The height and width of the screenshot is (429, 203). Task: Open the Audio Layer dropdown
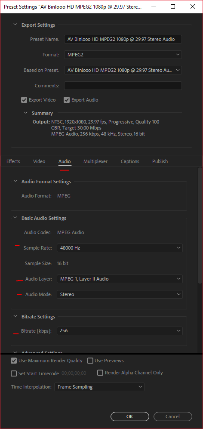pos(120,279)
